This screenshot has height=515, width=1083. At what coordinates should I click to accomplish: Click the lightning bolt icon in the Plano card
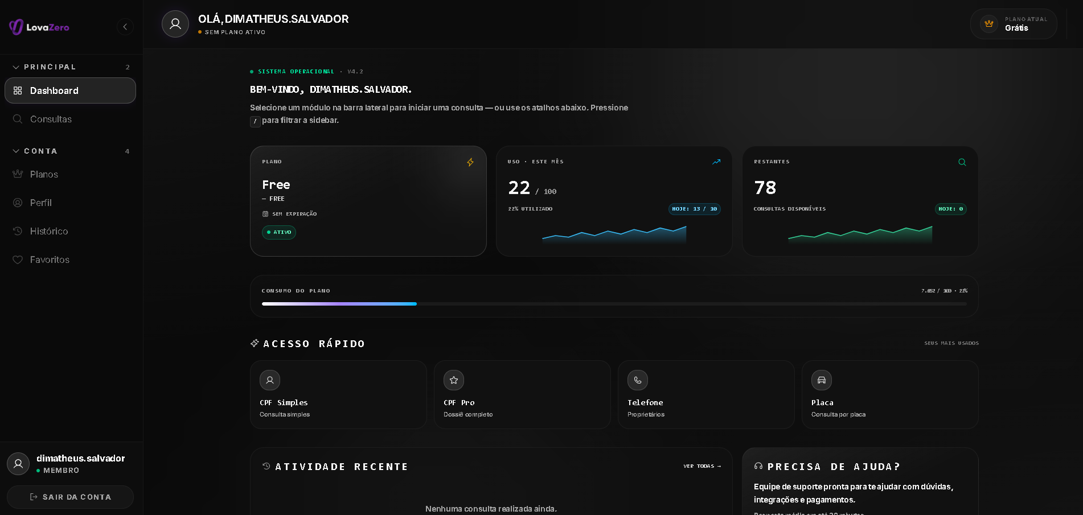point(470,162)
